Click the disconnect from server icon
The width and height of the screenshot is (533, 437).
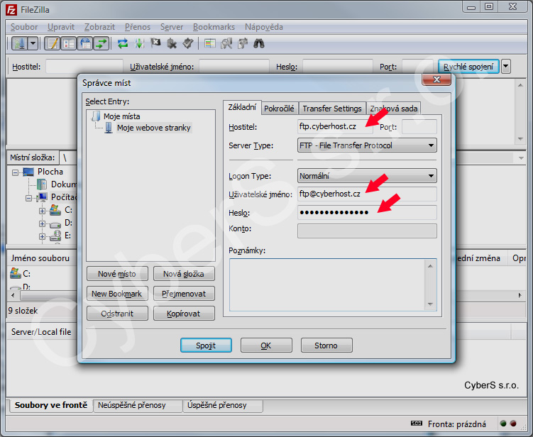(172, 43)
